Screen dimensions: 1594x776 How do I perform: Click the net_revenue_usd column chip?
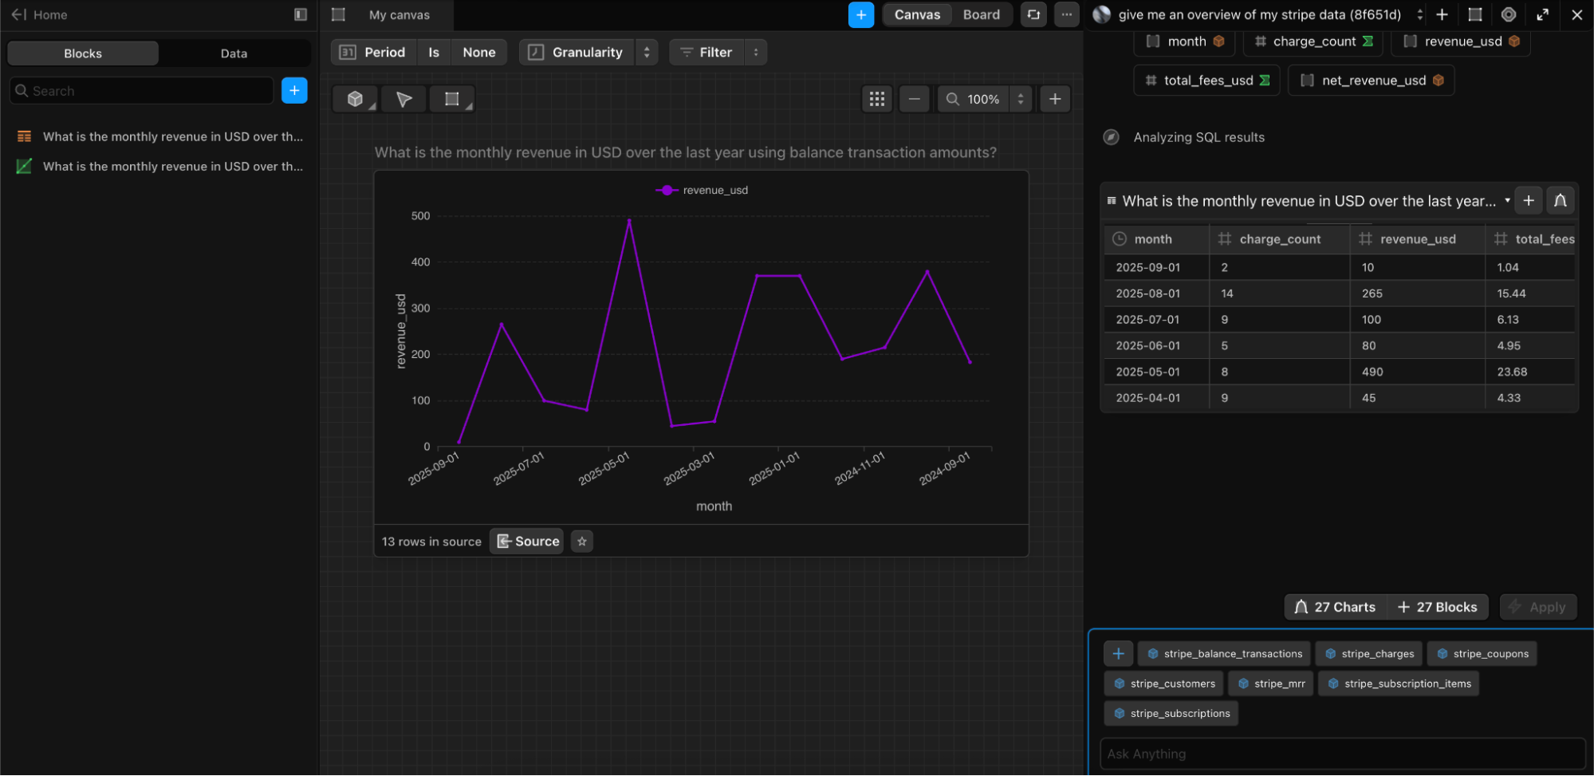[1372, 81]
